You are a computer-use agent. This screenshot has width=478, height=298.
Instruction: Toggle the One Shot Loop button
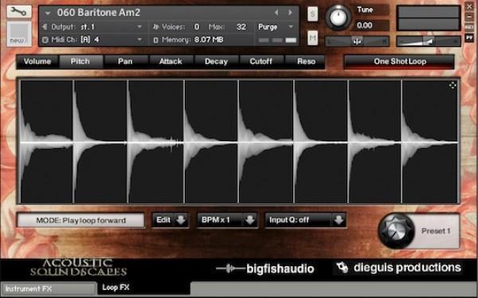[x=400, y=61]
